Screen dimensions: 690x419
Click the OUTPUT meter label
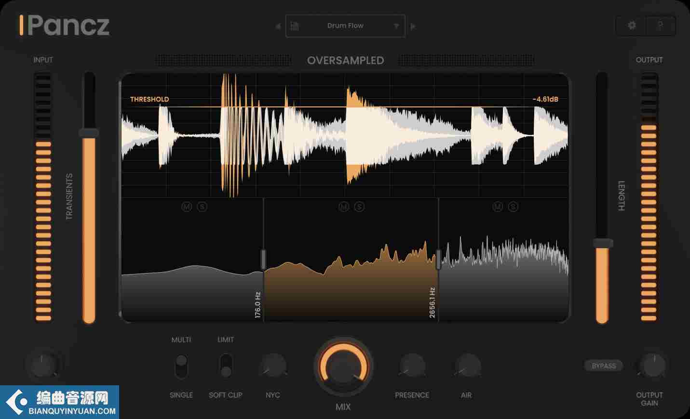tap(649, 60)
